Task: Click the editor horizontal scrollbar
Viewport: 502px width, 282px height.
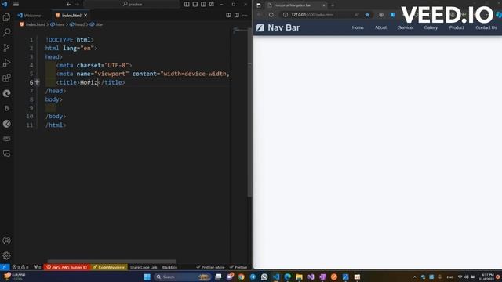Action: (x=111, y=261)
